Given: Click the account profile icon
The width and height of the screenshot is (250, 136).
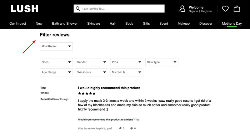Looking at the screenshot, I should [x=182, y=9].
